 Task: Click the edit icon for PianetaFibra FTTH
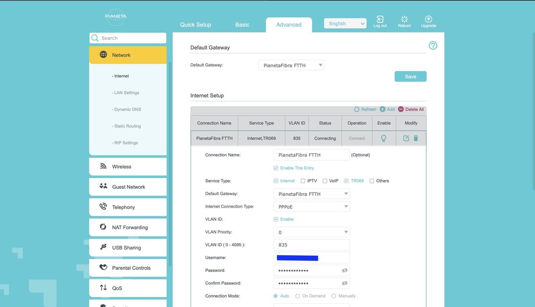(406, 138)
